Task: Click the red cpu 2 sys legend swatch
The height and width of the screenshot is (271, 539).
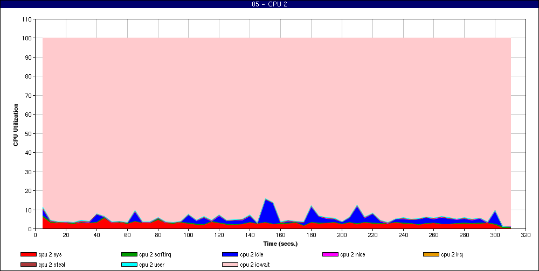Action: tap(29, 254)
